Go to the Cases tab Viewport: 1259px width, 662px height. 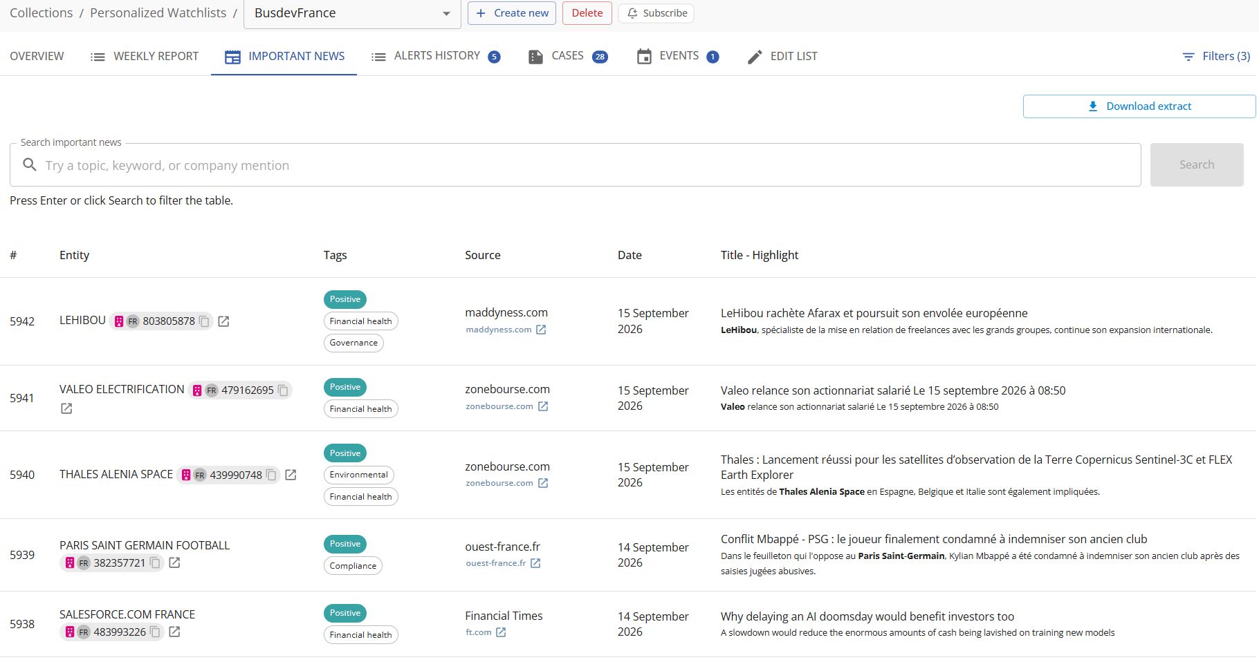(568, 56)
